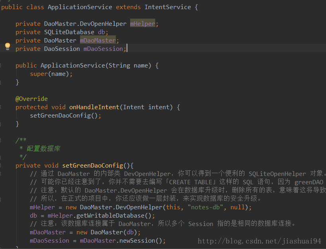Collapse the onHandleIntent method fold marker

point(0,107)
